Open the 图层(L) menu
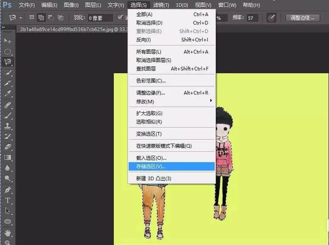The width and height of the screenshot is (329, 245). click(93, 5)
